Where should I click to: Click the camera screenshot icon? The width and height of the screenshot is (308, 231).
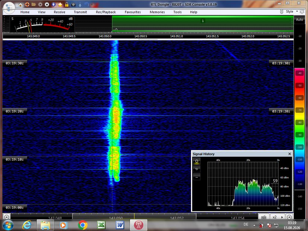click(73, 4)
